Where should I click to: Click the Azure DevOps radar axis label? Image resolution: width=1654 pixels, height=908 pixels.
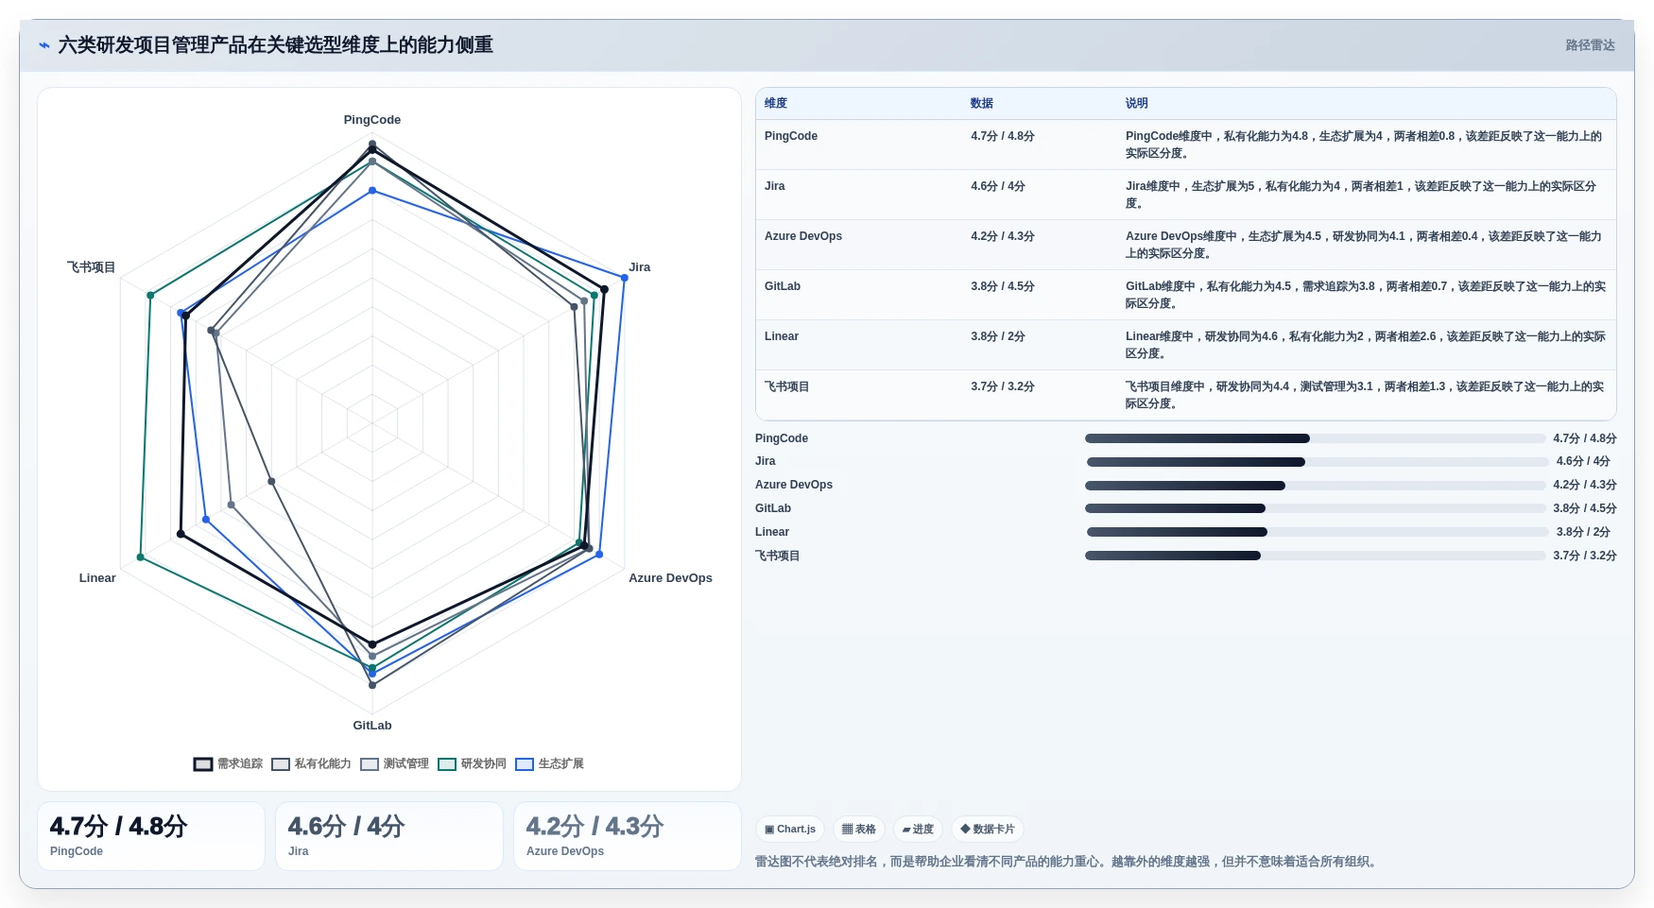pyautogui.click(x=671, y=578)
